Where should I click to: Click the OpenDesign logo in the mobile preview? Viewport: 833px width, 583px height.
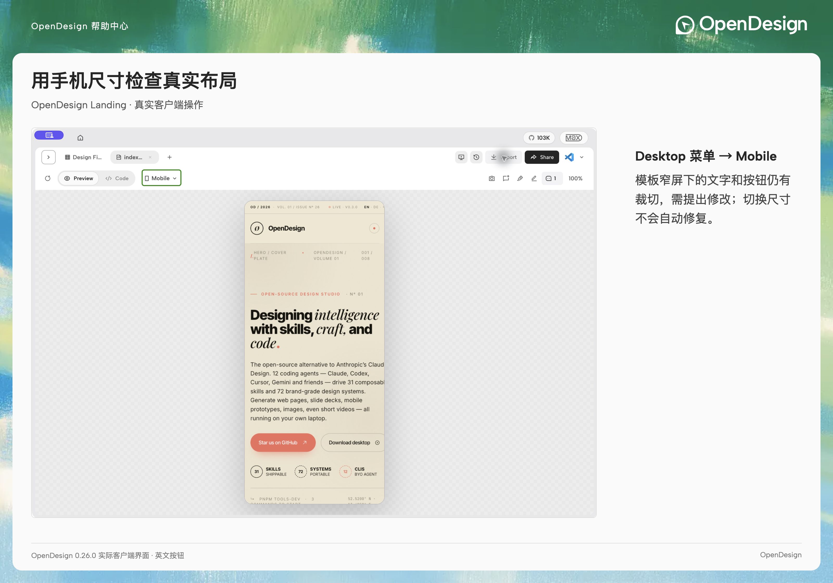278,228
